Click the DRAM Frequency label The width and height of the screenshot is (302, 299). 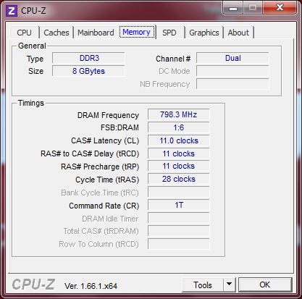108,115
